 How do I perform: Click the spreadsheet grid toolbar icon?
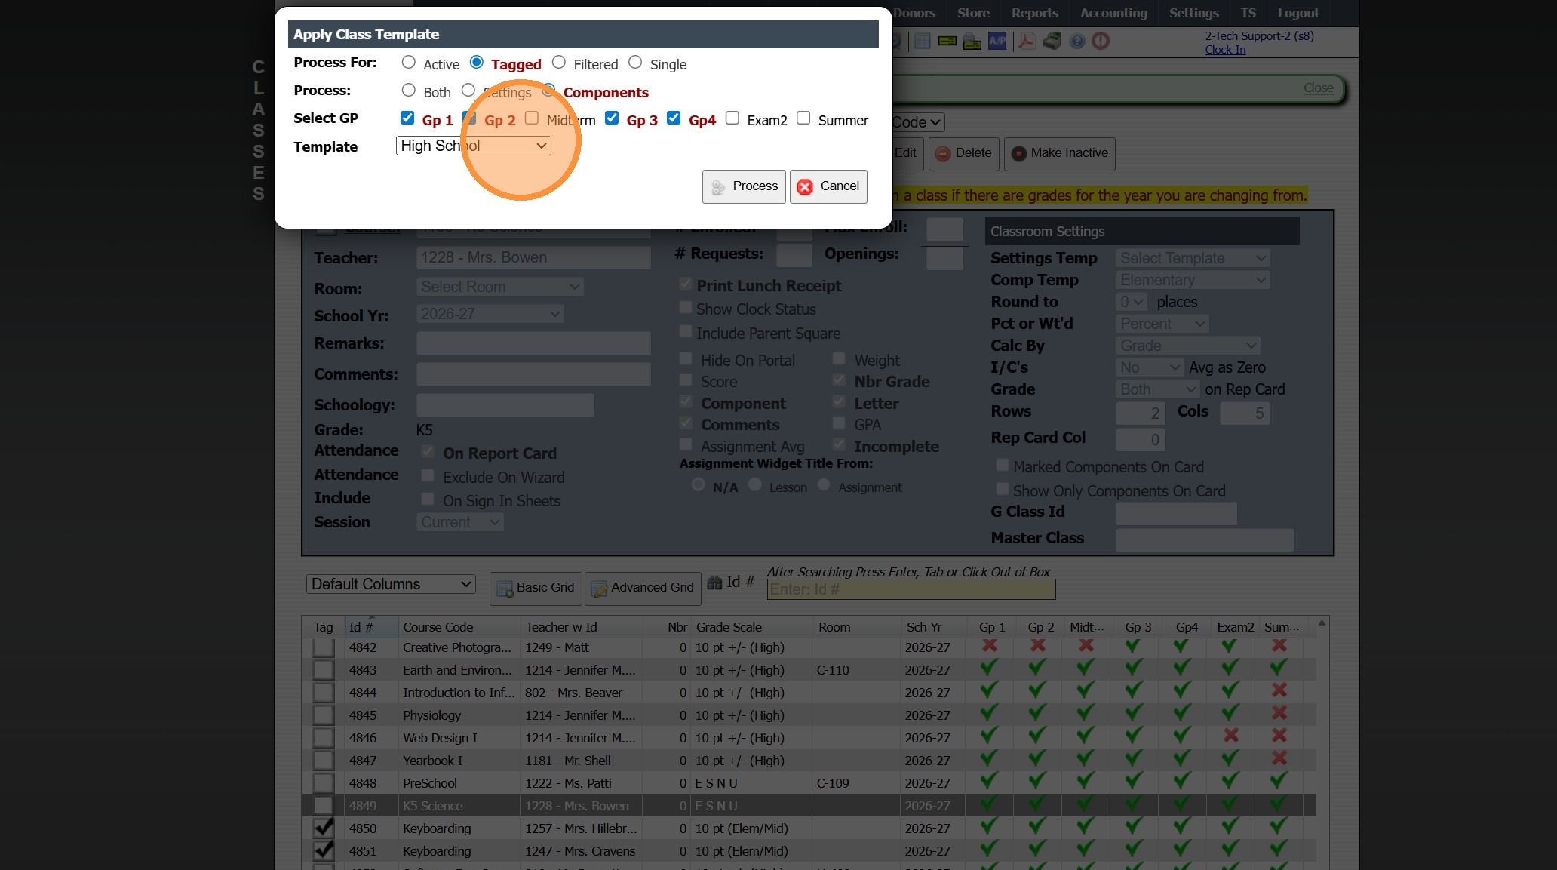pyautogui.click(x=922, y=42)
